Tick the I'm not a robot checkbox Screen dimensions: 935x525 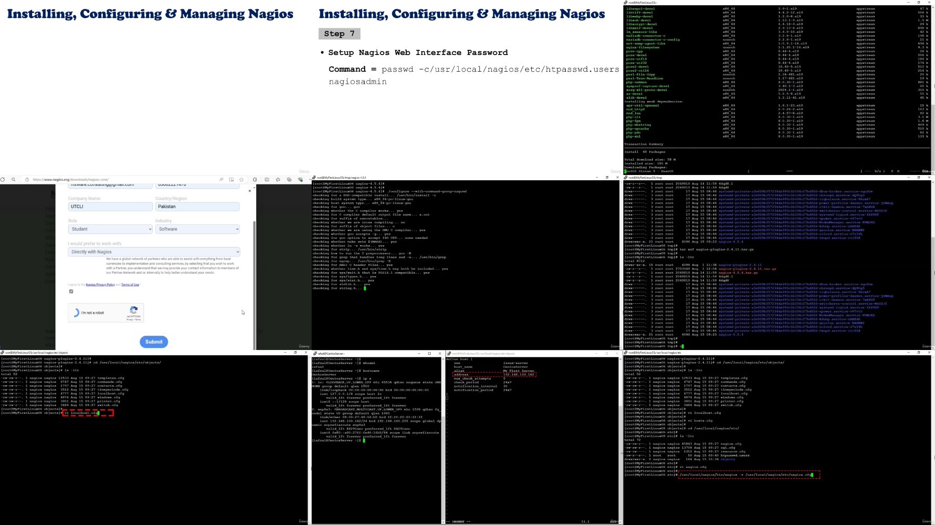pos(76,313)
